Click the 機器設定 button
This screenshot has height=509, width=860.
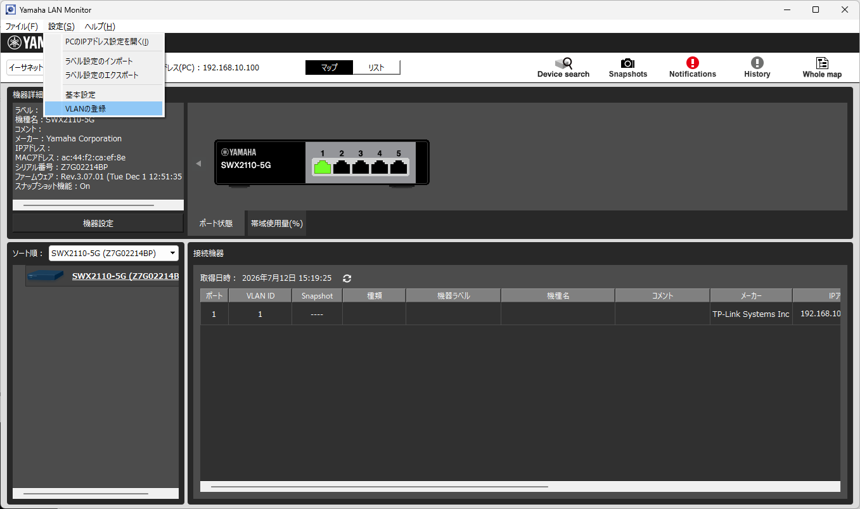point(98,223)
